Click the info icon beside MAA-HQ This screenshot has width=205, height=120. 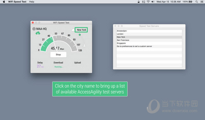[x=34, y=29]
